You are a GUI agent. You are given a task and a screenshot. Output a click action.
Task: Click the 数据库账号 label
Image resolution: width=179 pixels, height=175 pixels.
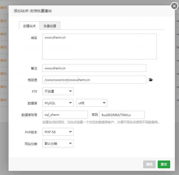click(x=29, y=115)
